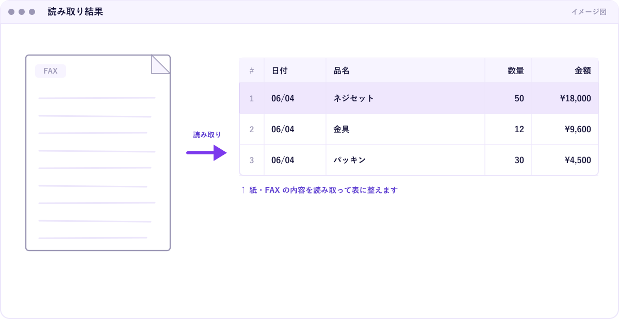Select the 日付 column header
The width and height of the screenshot is (619, 319).
tap(295, 70)
